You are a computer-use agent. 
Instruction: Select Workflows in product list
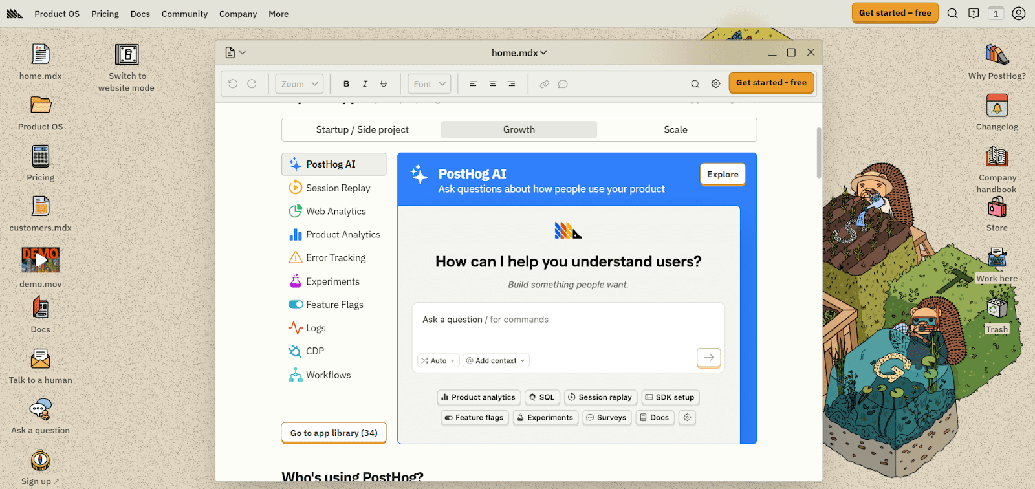(x=334, y=375)
